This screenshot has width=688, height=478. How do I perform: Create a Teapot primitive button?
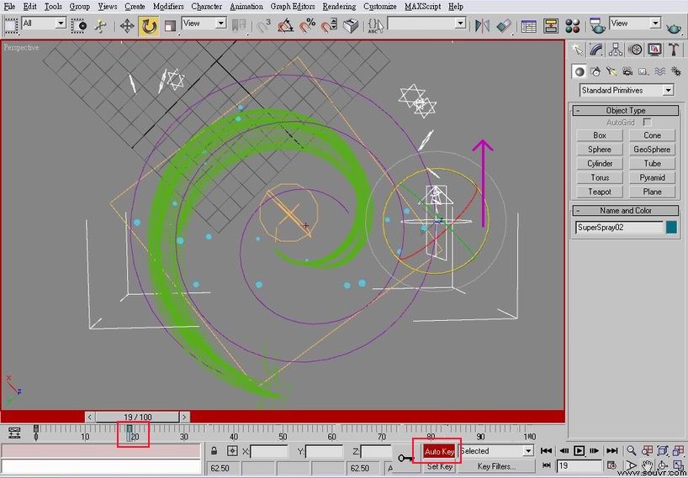pos(600,192)
